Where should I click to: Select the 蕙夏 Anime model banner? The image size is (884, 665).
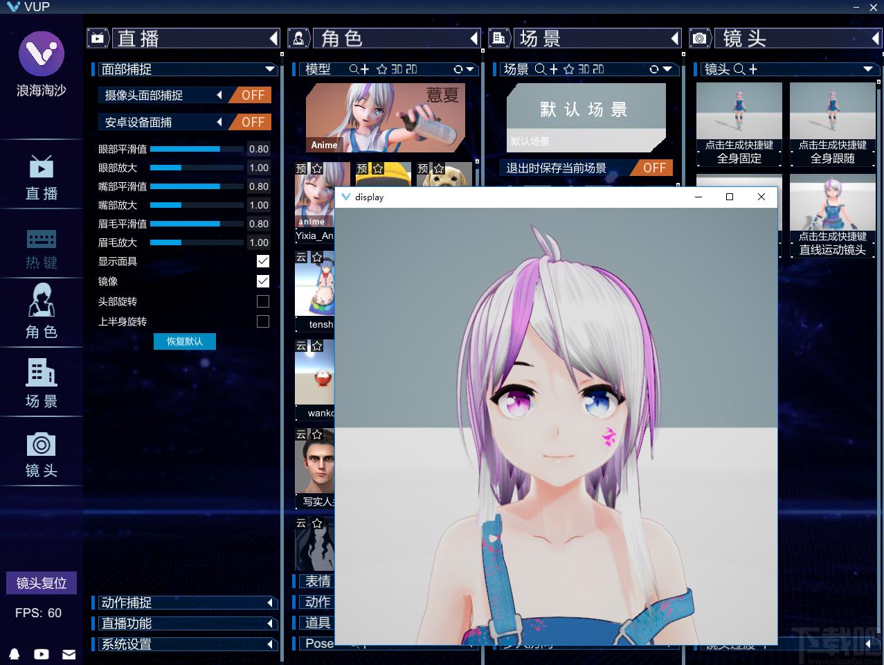pyautogui.click(x=386, y=118)
